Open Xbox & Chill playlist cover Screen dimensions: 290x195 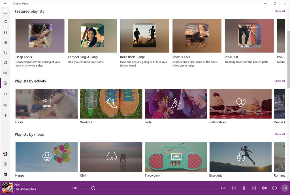[x=197, y=36]
